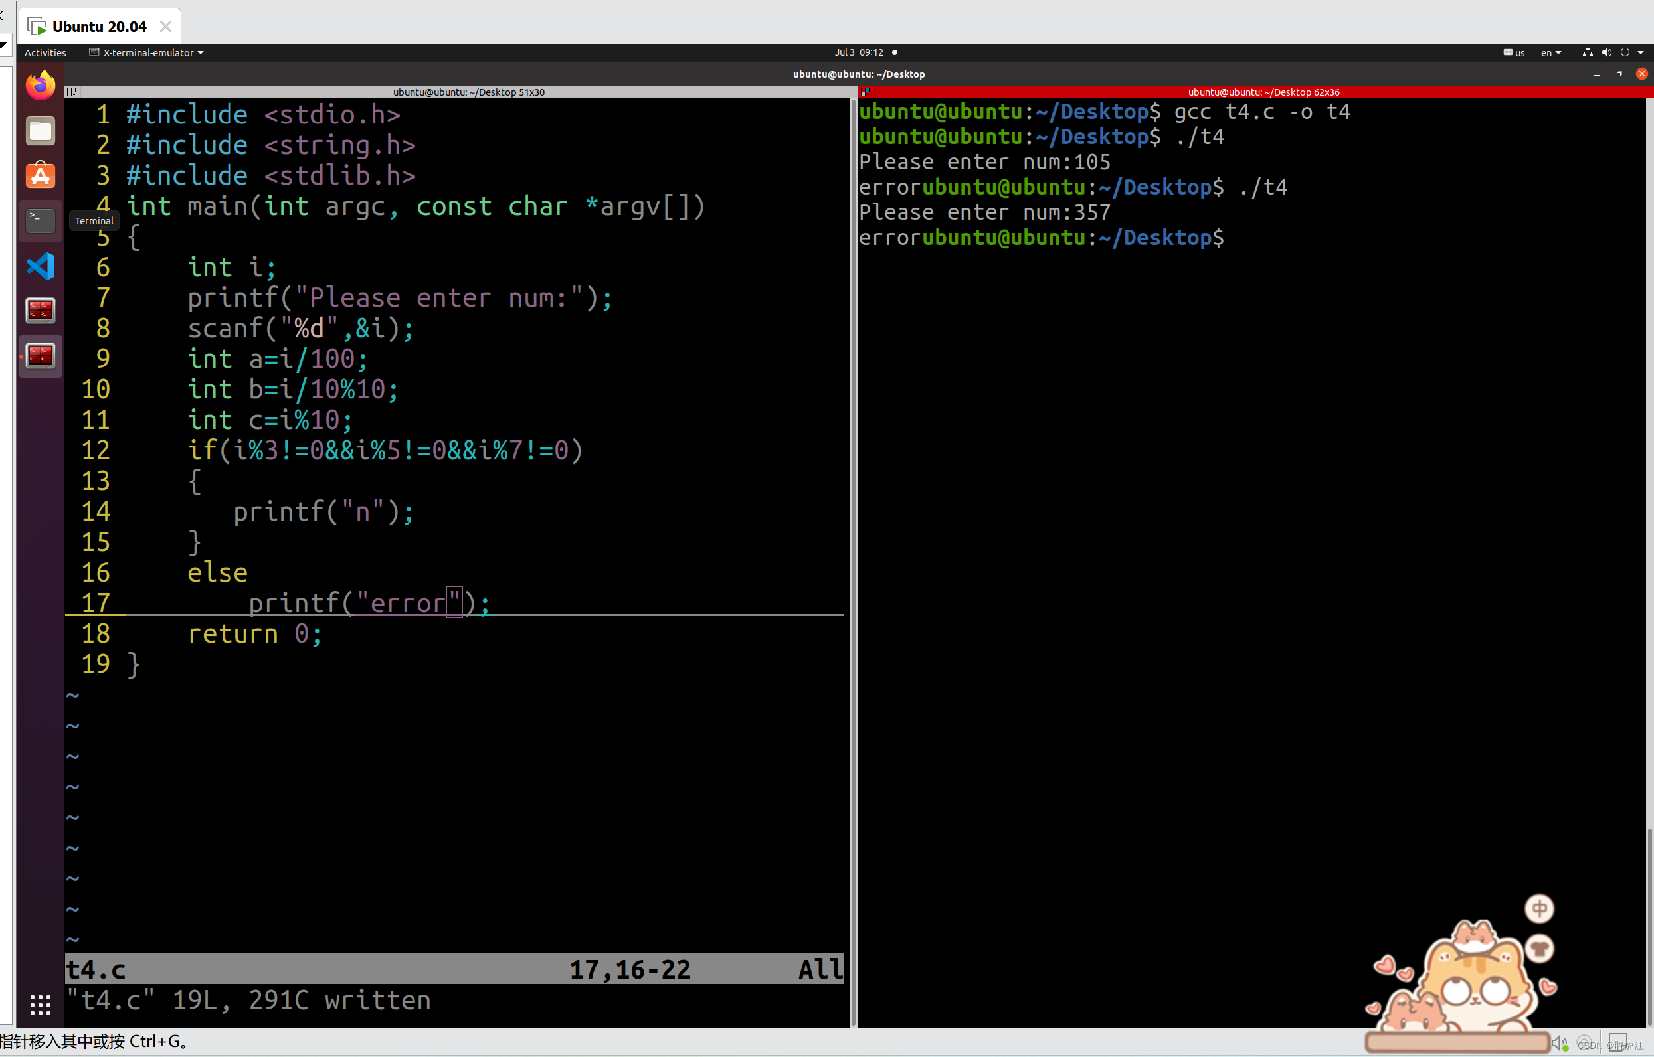
Task: Focus the right terminal pane title bar
Action: (x=1263, y=92)
